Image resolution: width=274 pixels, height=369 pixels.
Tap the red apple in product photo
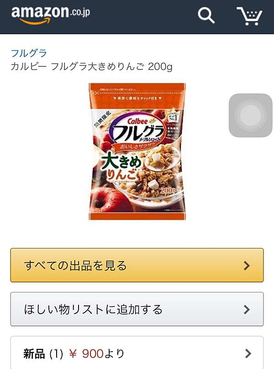107,199
